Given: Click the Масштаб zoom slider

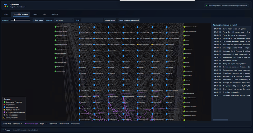Looking at the screenshot, I should coord(21,20).
